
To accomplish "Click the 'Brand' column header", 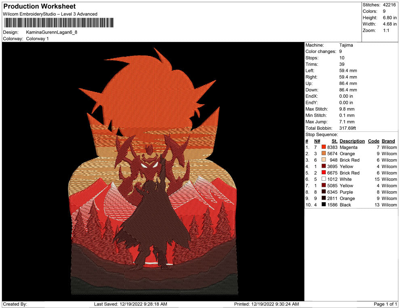I will [x=388, y=141].
